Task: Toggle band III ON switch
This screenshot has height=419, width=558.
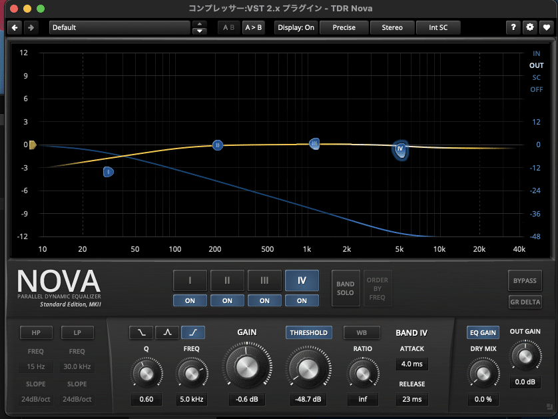Action: pyautogui.click(x=264, y=300)
